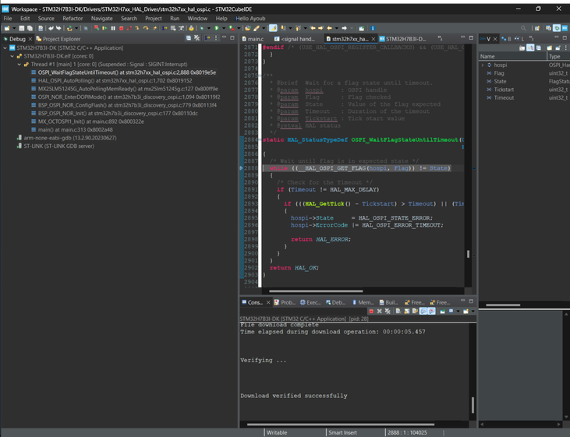Click the Suspend (pause) debug icon

click(113, 28)
